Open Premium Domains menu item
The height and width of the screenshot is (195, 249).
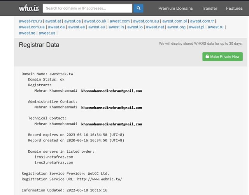point(175,8)
